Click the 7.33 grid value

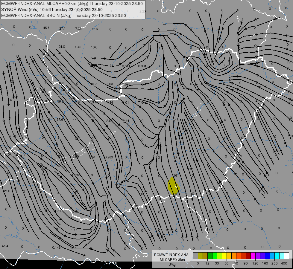(78, 29)
